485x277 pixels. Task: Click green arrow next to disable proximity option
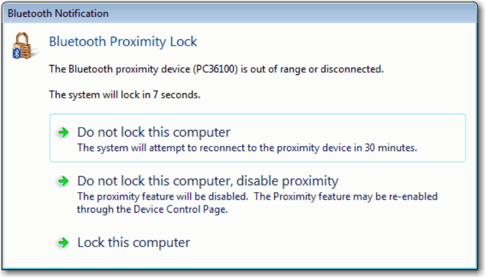point(63,182)
